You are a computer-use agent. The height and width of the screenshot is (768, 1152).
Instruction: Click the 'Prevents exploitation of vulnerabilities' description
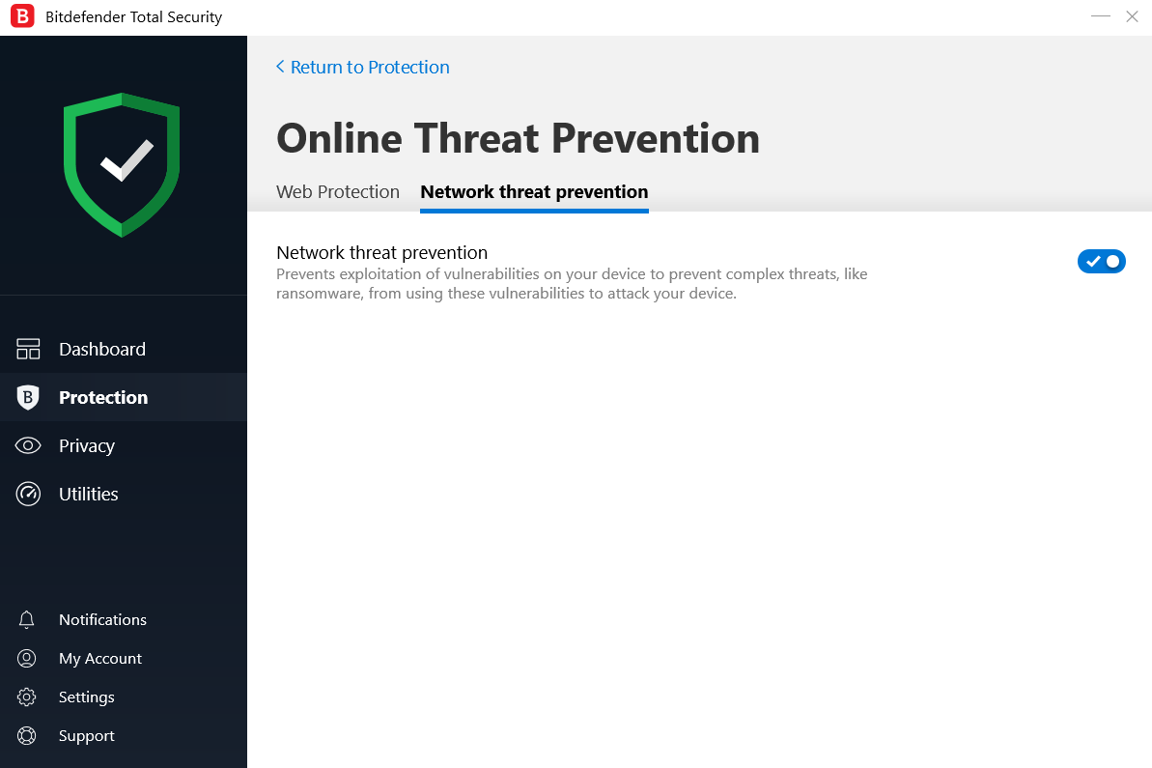pyautogui.click(x=572, y=284)
